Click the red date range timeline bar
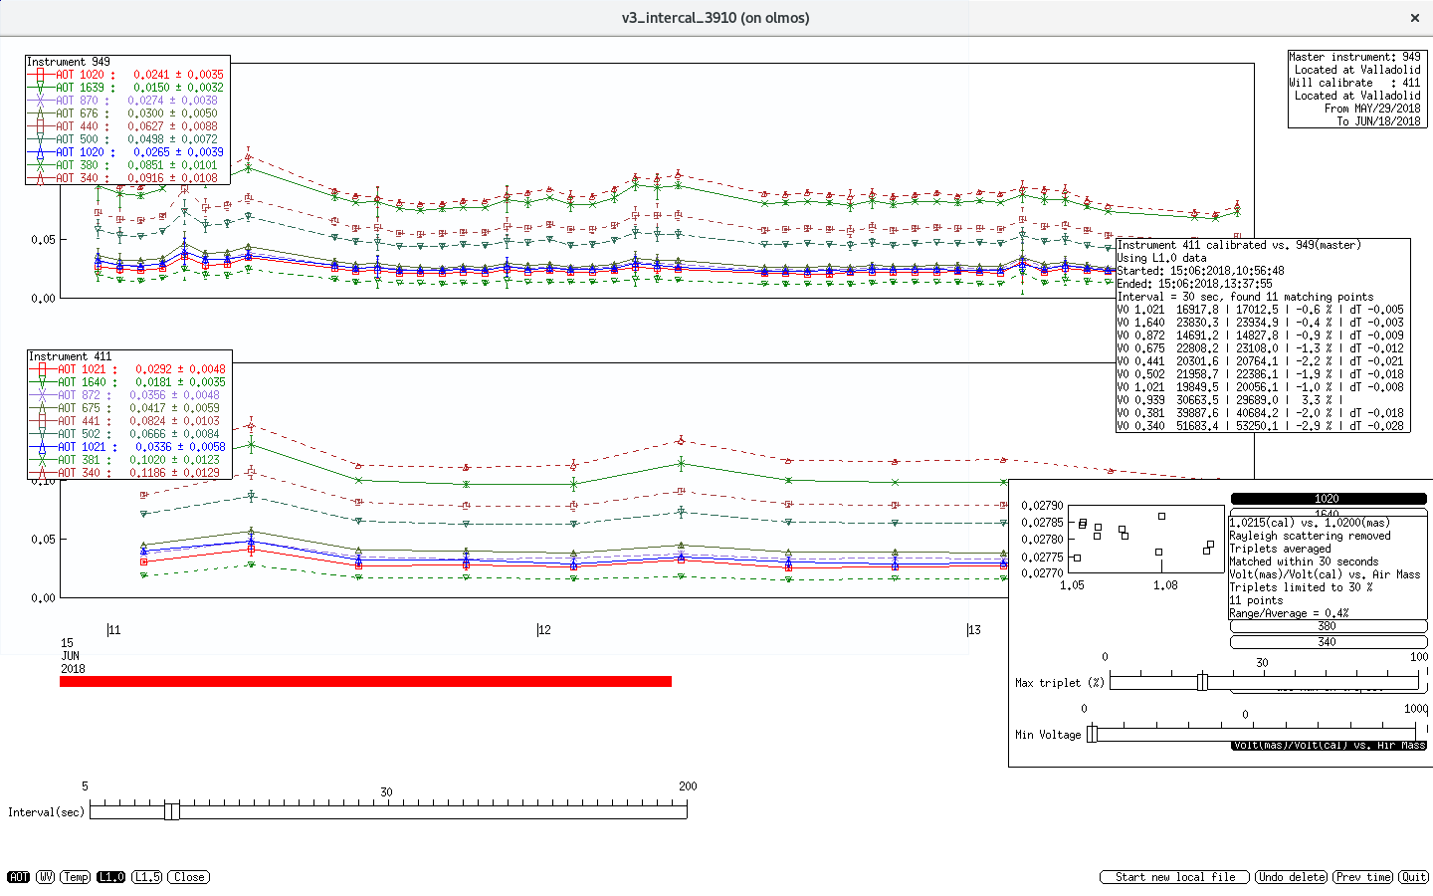The image size is (1433, 896). click(365, 681)
